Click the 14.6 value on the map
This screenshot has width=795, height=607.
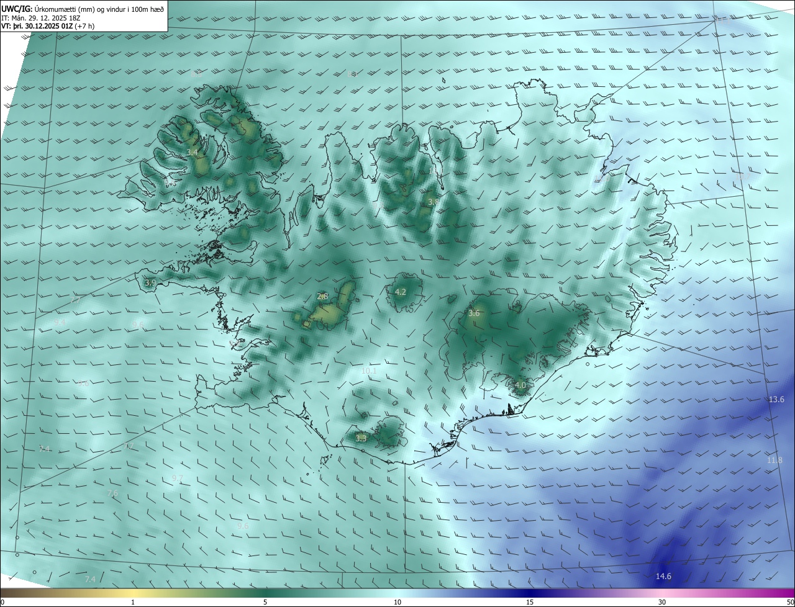click(663, 577)
